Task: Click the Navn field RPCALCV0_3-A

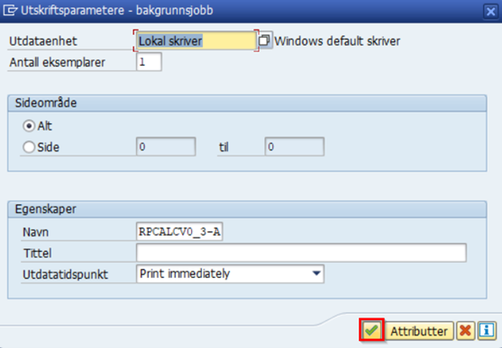Action: pos(179,231)
